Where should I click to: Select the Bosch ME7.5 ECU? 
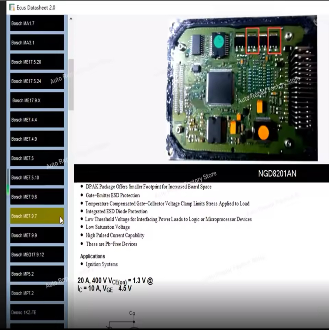pyautogui.click(x=37, y=158)
